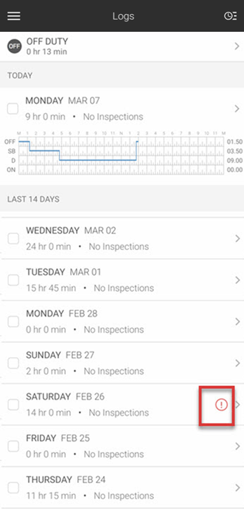Open the clock list icon in header
The image size is (244, 509).
point(230,16)
